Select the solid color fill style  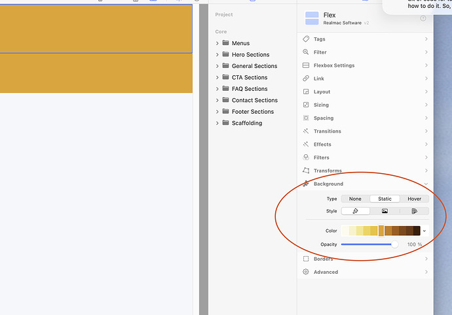[x=356, y=211]
